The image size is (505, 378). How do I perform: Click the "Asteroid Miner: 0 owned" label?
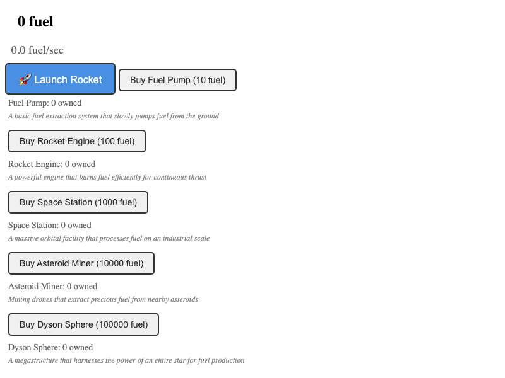tap(53, 286)
